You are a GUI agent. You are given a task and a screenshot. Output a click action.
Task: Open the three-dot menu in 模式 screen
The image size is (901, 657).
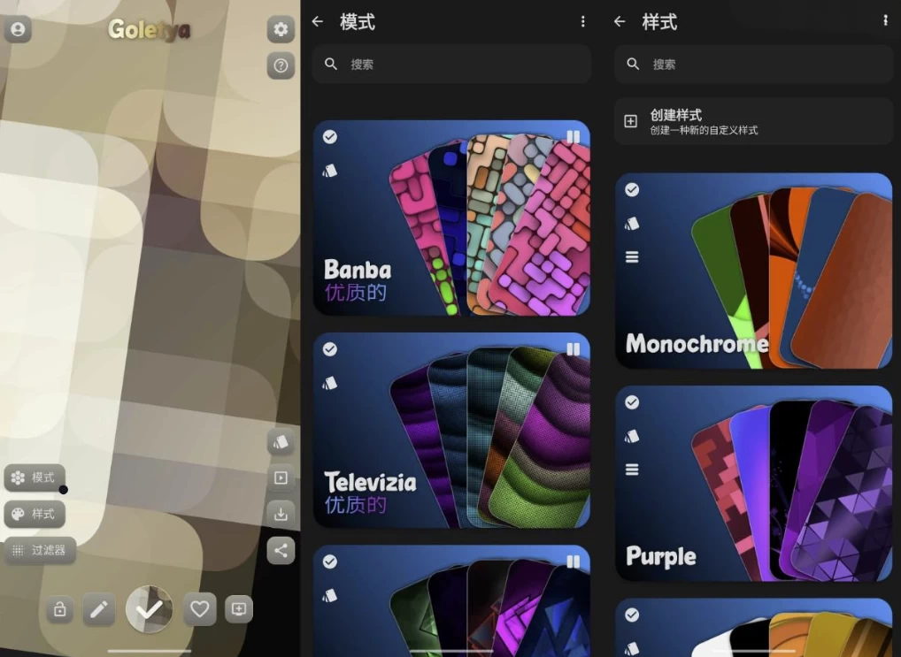(x=582, y=22)
